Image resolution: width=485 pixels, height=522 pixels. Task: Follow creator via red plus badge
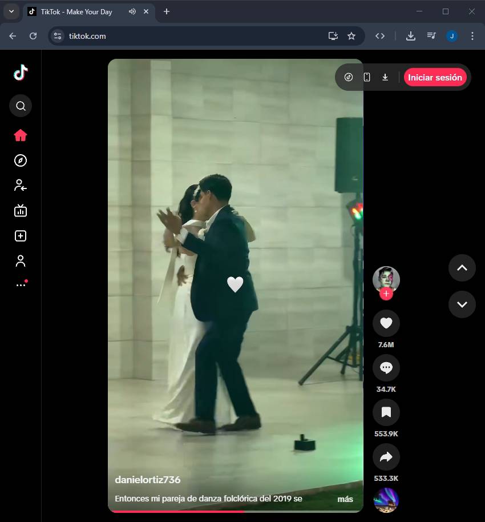click(386, 294)
